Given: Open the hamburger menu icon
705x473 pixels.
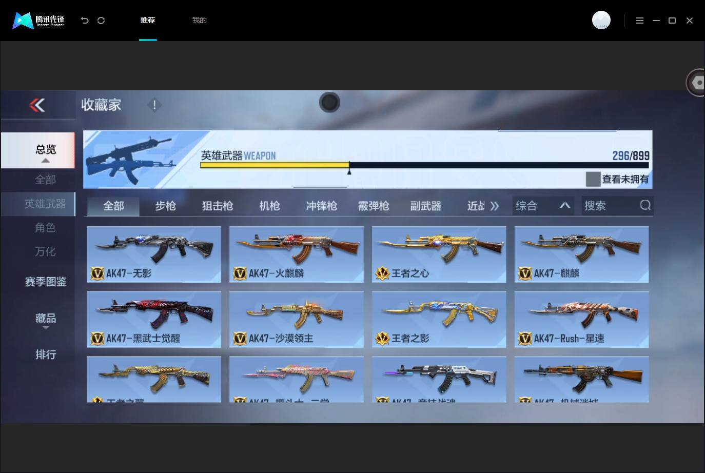Looking at the screenshot, I should point(640,21).
